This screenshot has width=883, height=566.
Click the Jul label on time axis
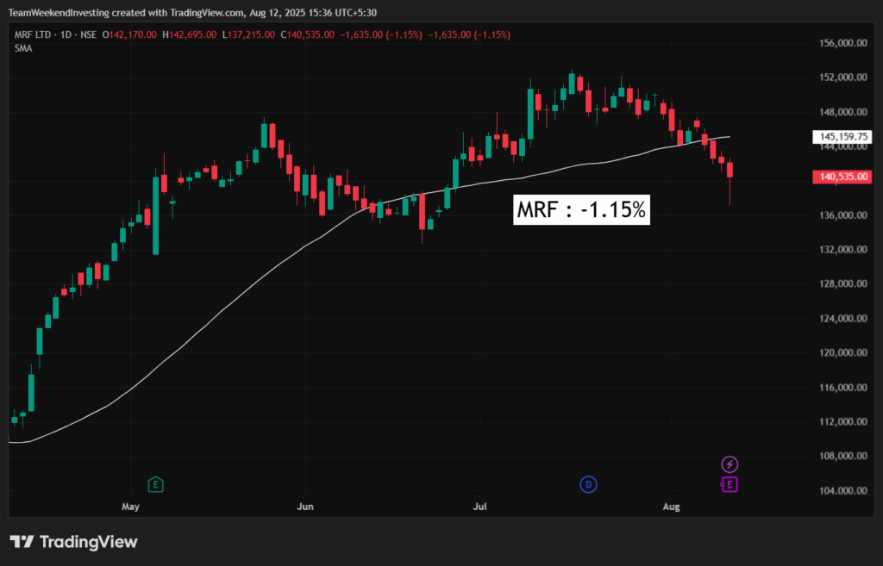pos(479,507)
